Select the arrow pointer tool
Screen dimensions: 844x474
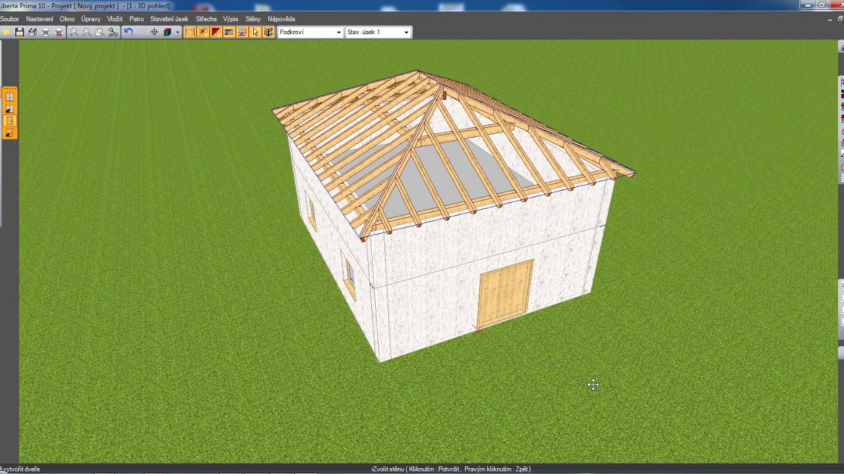click(255, 32)
